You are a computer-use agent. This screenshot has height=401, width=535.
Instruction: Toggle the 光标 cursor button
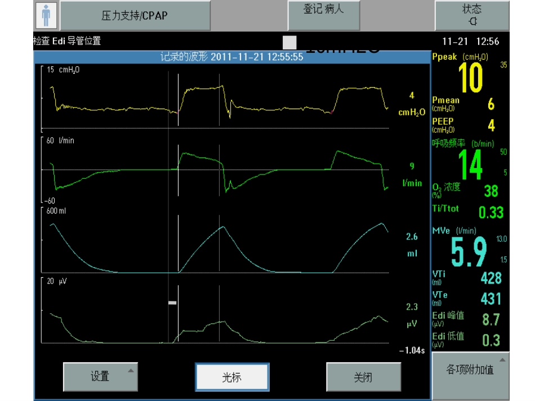(x=232, y=377)
